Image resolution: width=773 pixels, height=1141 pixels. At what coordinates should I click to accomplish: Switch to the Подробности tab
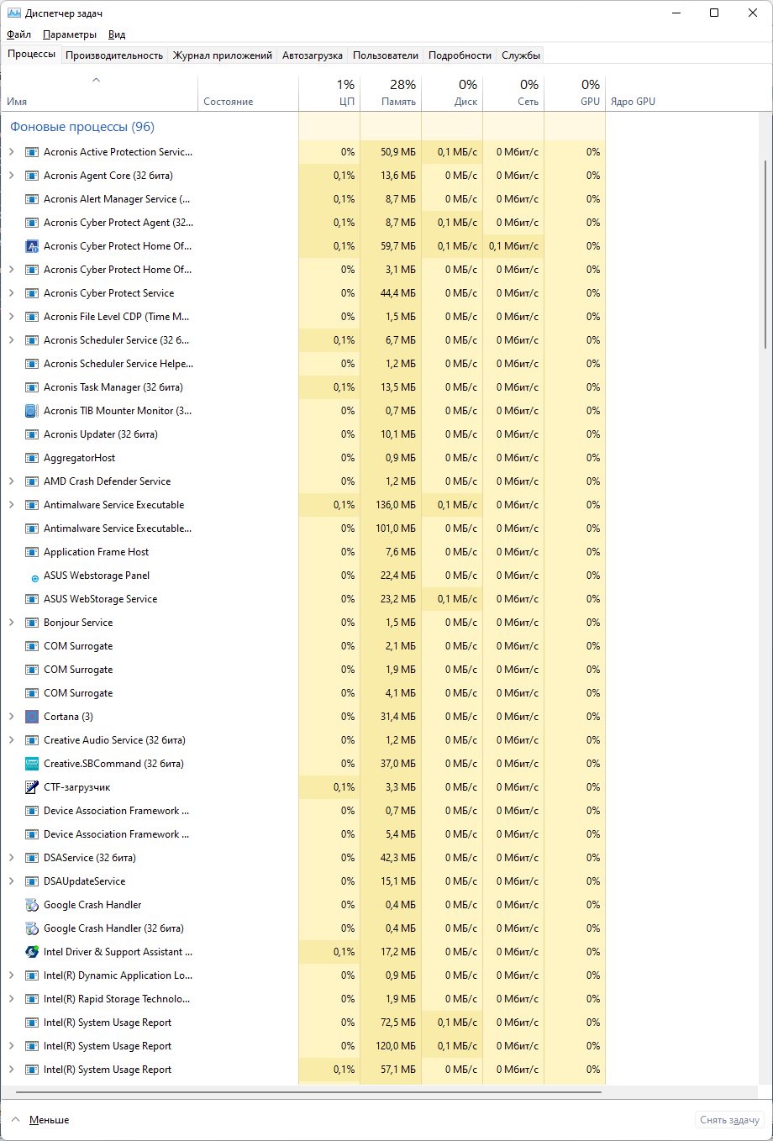click(460, 55)
